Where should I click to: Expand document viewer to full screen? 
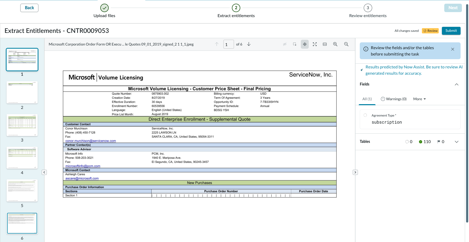click(x=315, y=44)
